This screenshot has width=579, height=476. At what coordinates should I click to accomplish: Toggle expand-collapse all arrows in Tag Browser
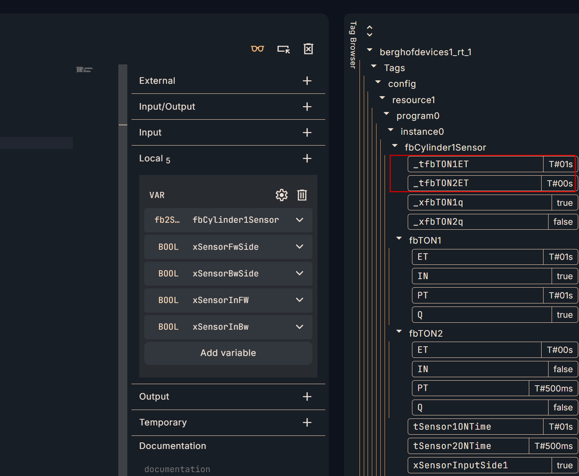pyautogui.click(x=370, y=31)
